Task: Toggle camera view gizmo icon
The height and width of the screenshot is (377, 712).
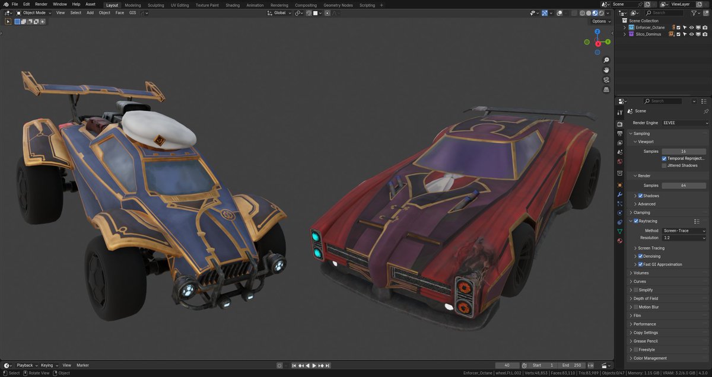Action: (x=606, y=79)
